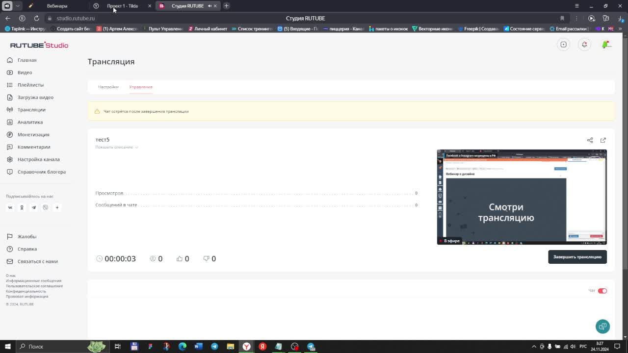This screenshot has width=628, height=353.
Task: Open Windows Start menu
Action: coord(7,347)
